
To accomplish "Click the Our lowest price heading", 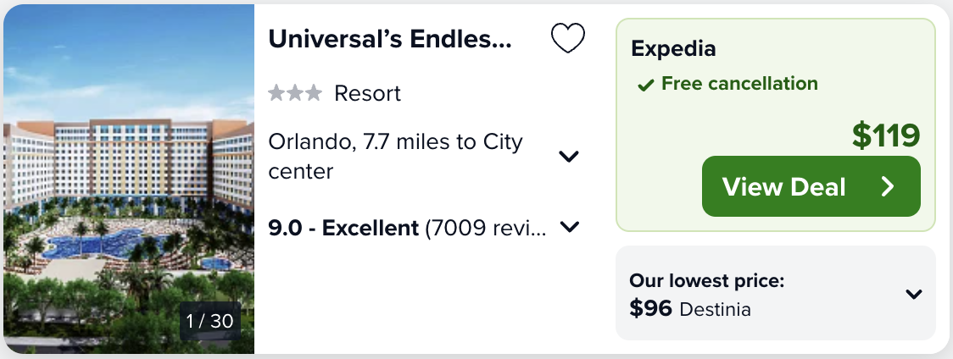I will [707, 280].
